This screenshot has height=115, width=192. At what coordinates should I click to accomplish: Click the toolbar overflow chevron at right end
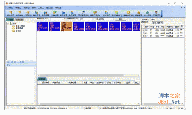161,13
